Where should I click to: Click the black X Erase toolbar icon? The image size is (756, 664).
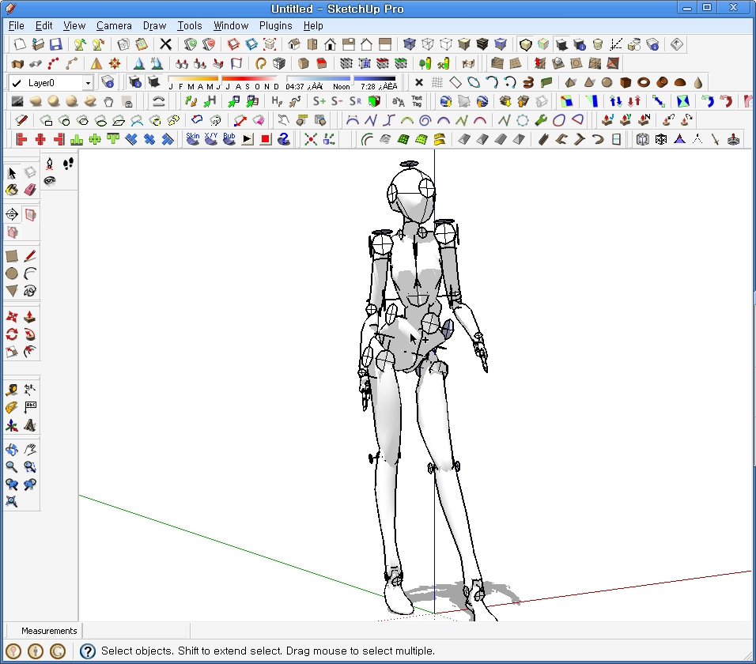click(165, 44)
